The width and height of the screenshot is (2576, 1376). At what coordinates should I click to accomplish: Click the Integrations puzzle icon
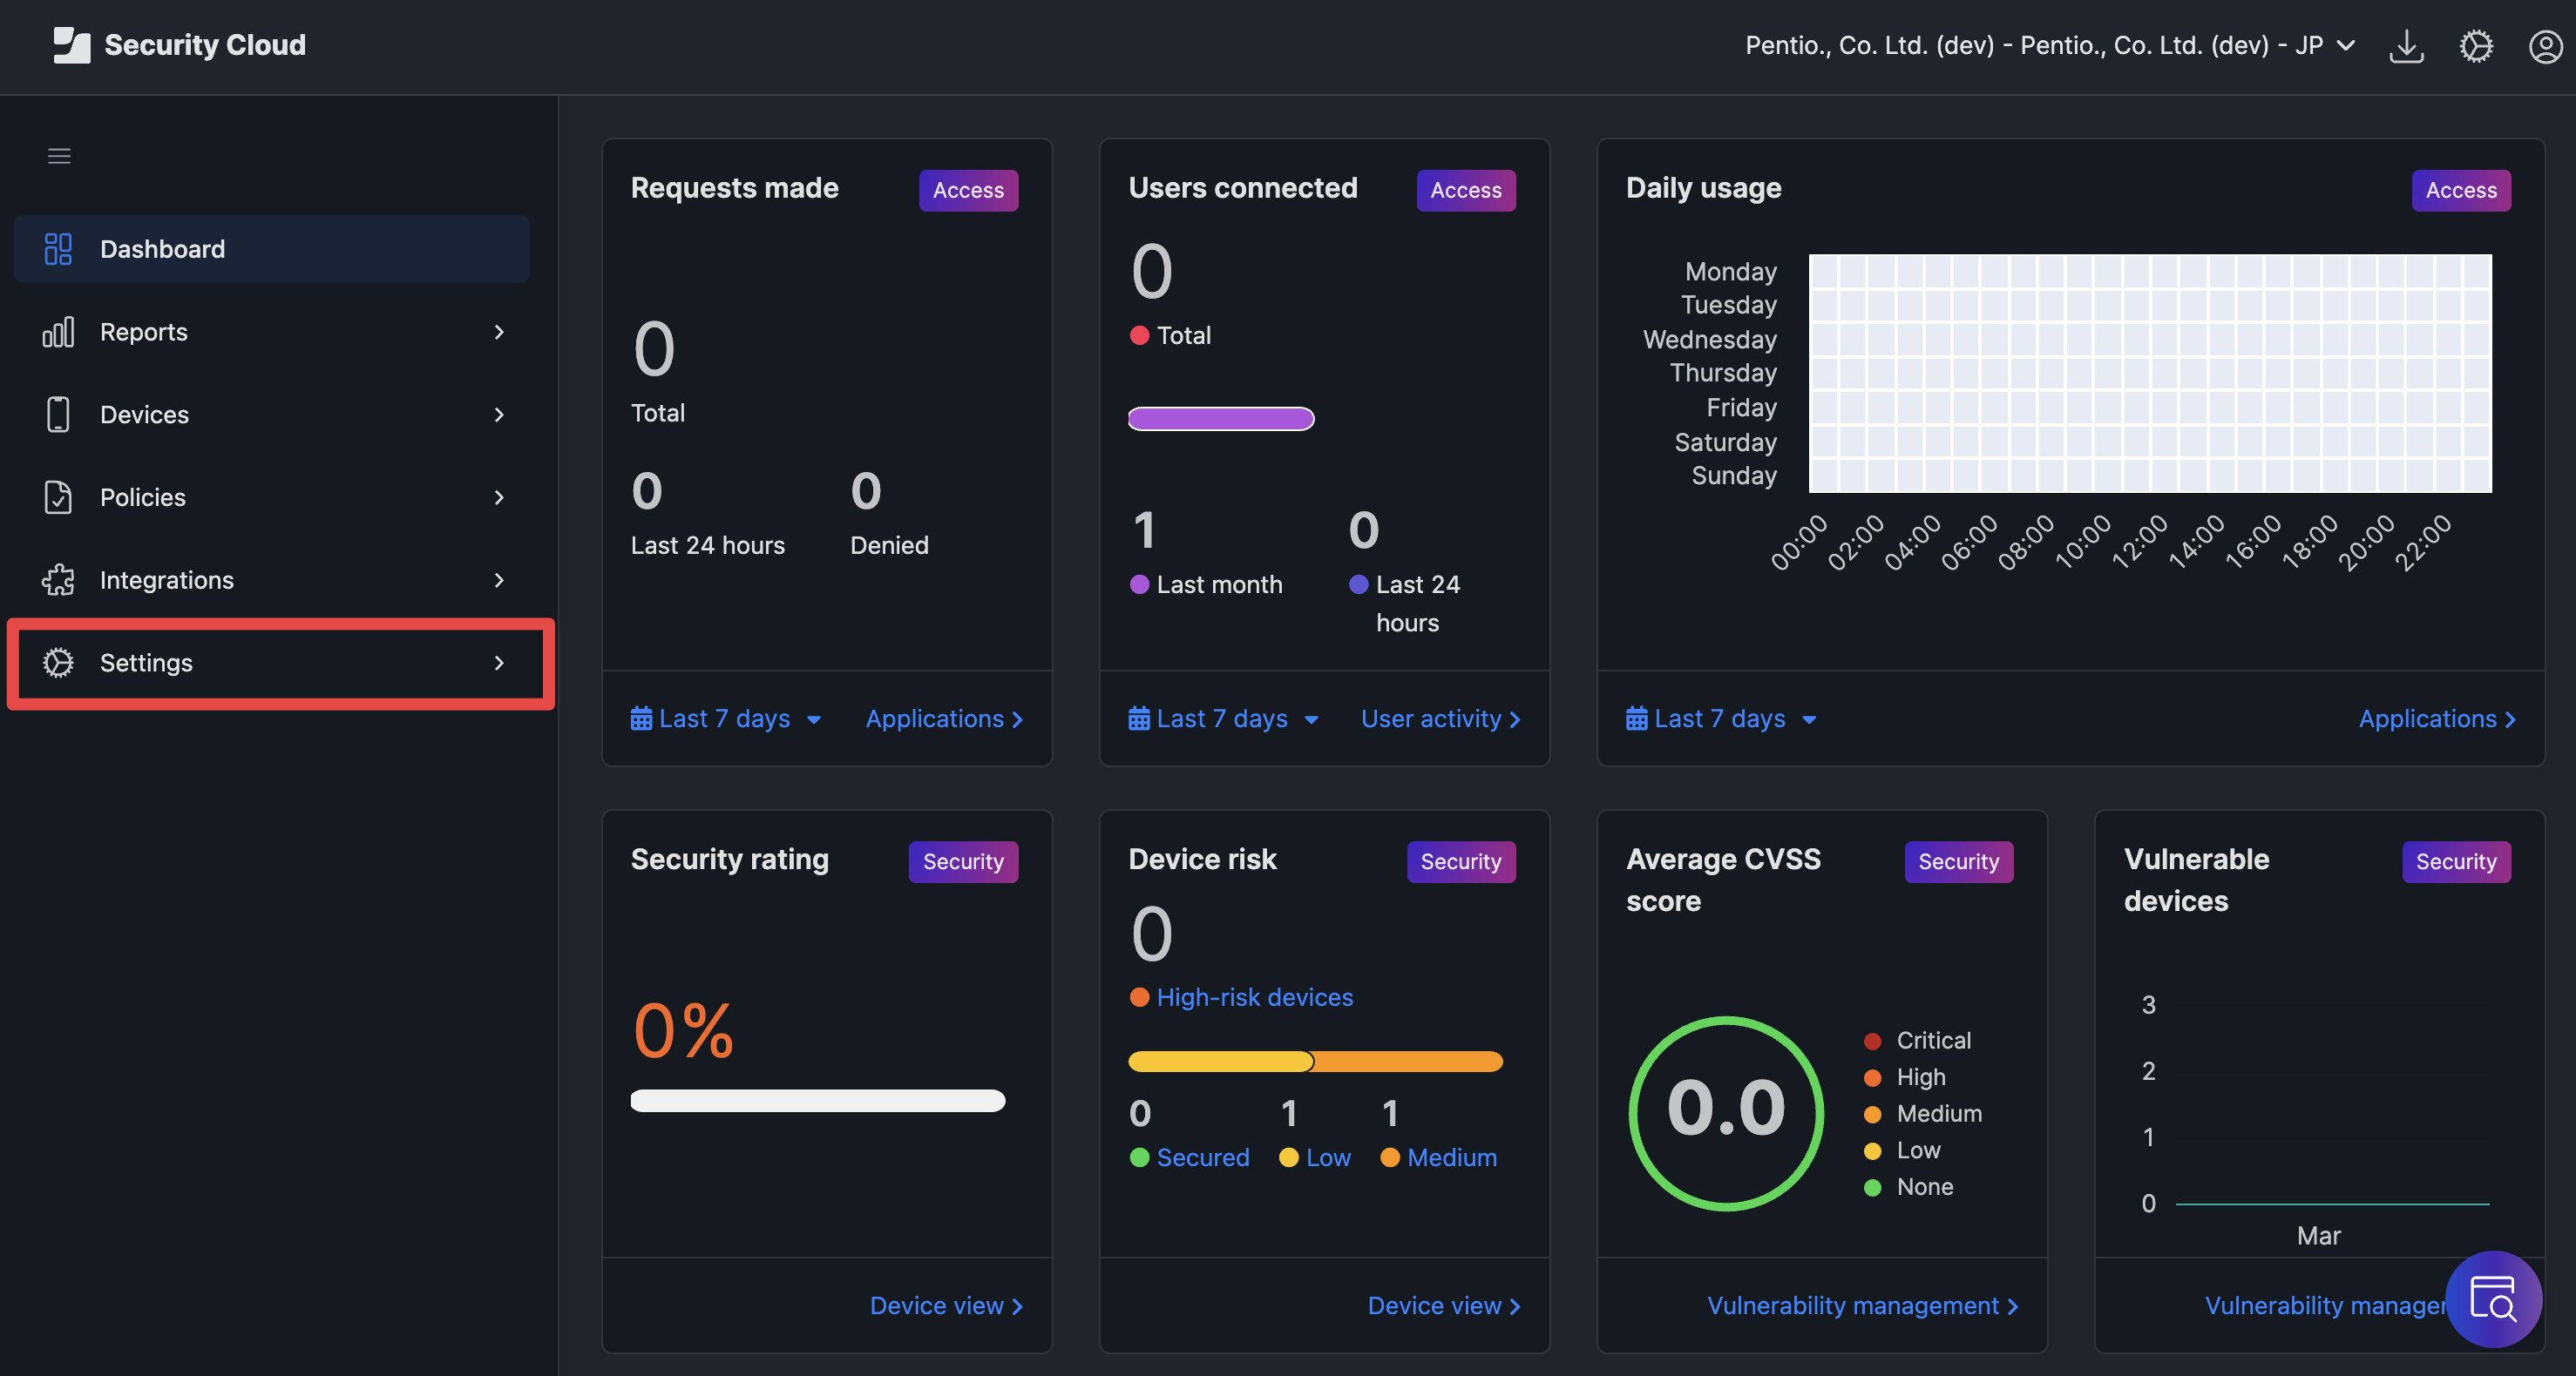pyautogui.click(x=58, y=580)
